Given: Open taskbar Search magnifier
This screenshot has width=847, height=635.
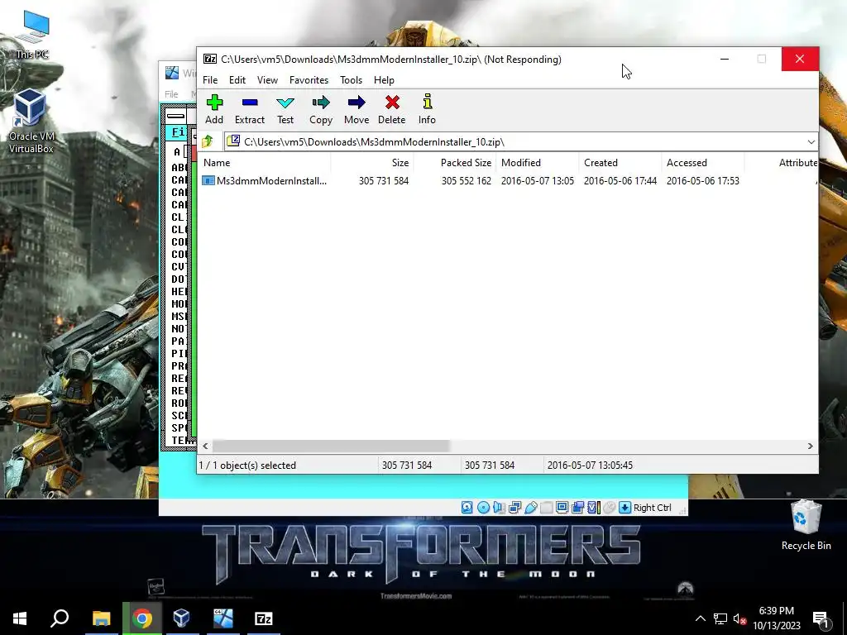Looking at the screenshot, I should (60, 618).
